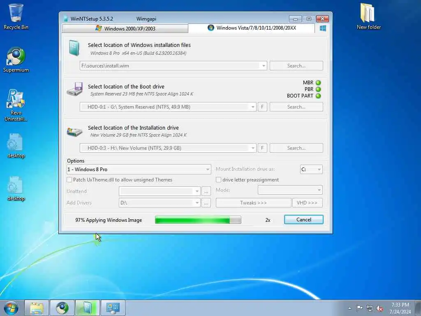The height and width of the screenshot is (316, 421).
Task: Enable drive letter preassignment checkbox
Action: click(x=219, y=180)
